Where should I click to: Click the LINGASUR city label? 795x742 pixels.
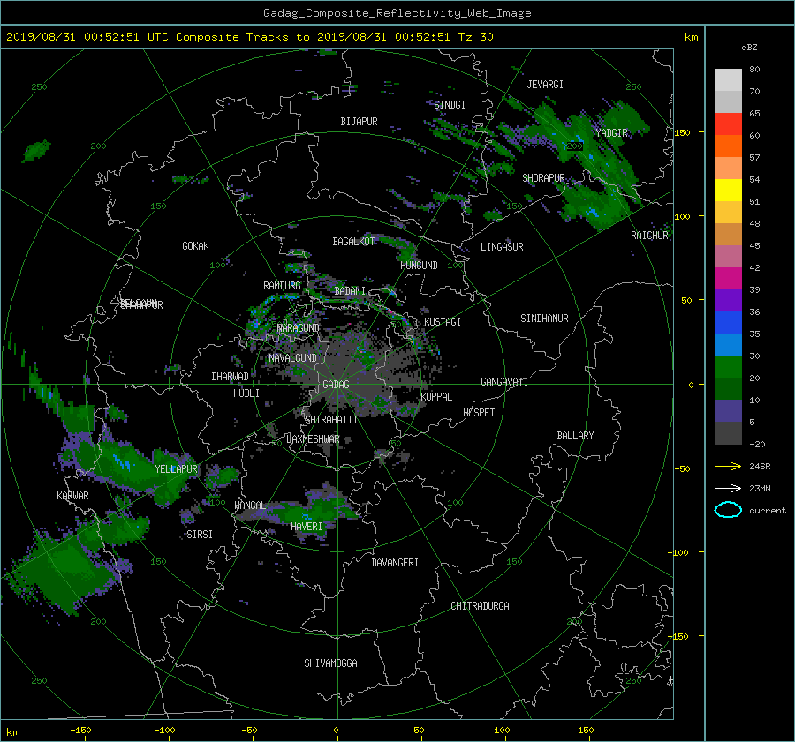(x=502, y=247)
